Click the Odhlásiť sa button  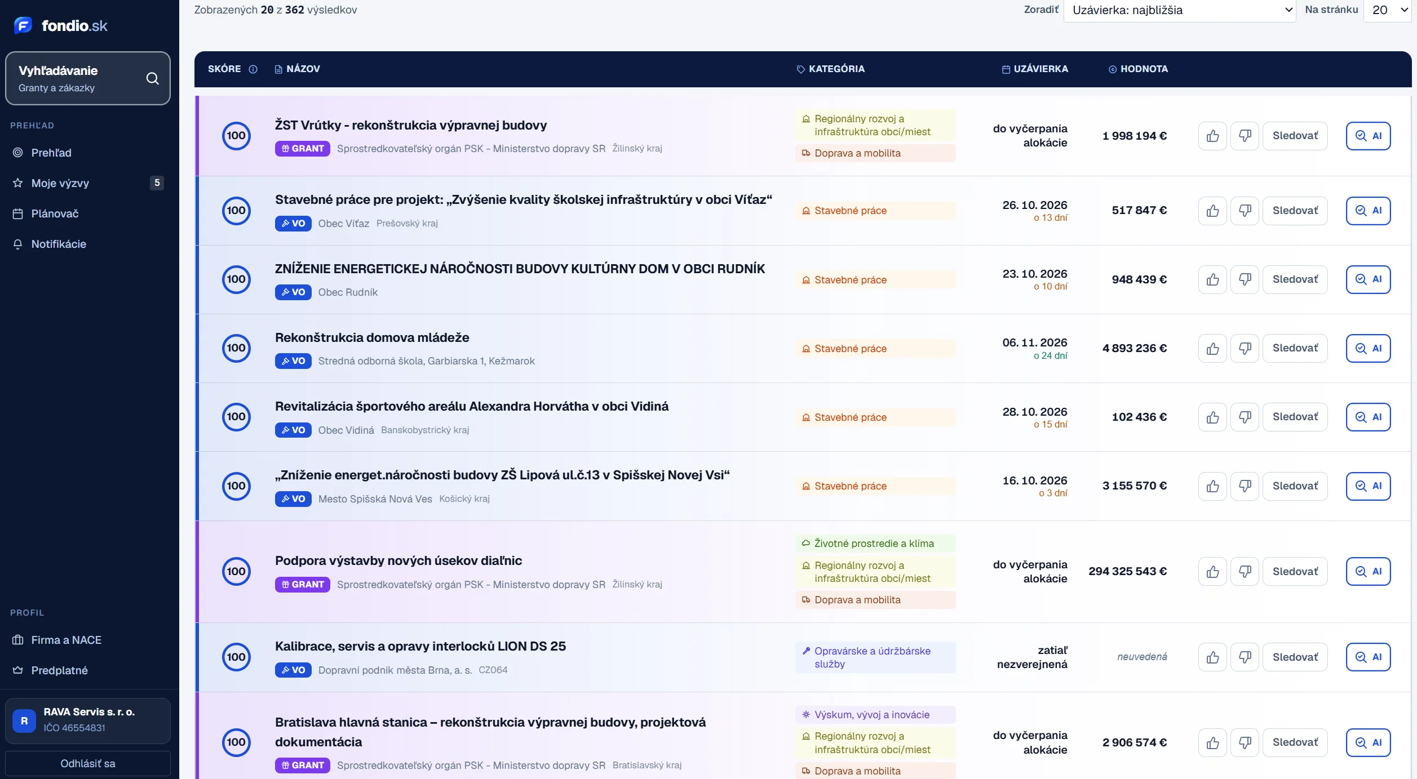88,763
